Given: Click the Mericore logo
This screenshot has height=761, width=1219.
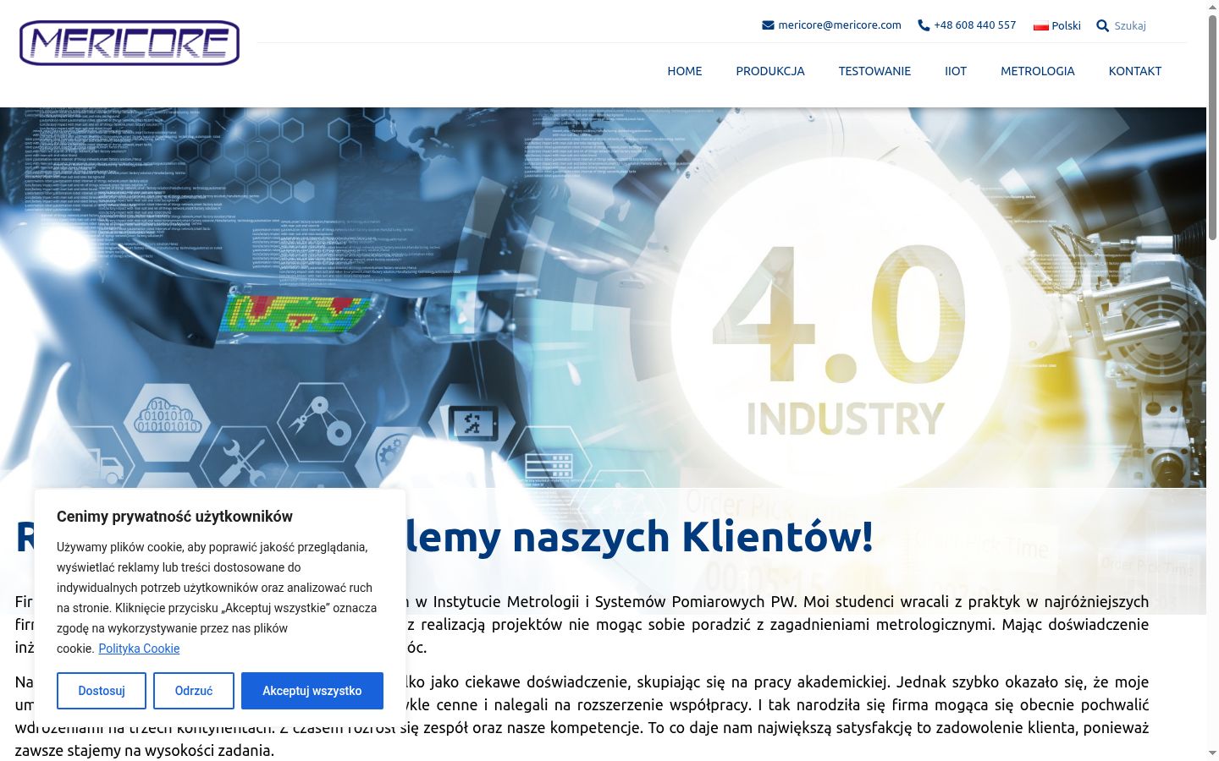Looking at the screenshot, I should pyautogui.click(x=130, y=43).
